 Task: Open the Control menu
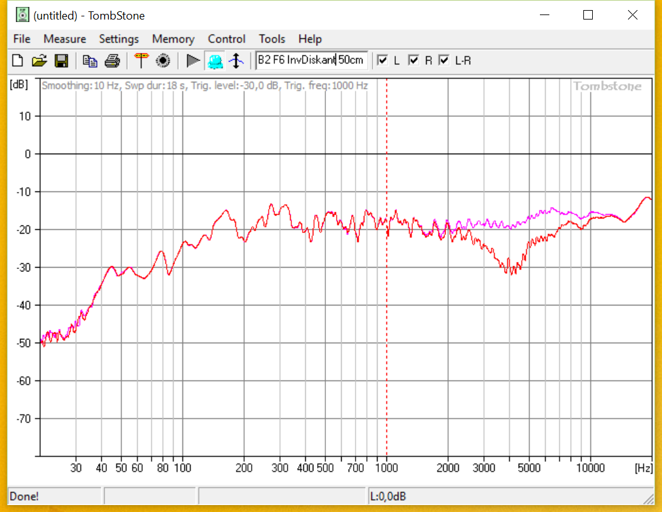pos(227,39)
